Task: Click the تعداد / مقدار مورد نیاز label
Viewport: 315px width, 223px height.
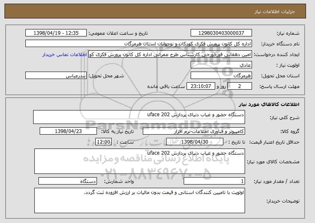Action: pos(277,182)
